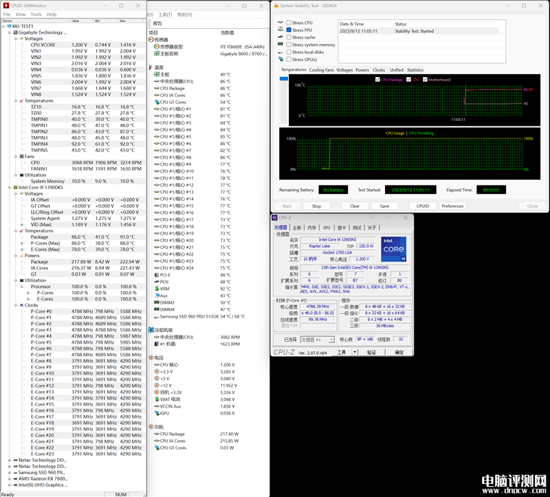
Task: Click the DIMM2 memory module icon
Action: pos(157,302)
